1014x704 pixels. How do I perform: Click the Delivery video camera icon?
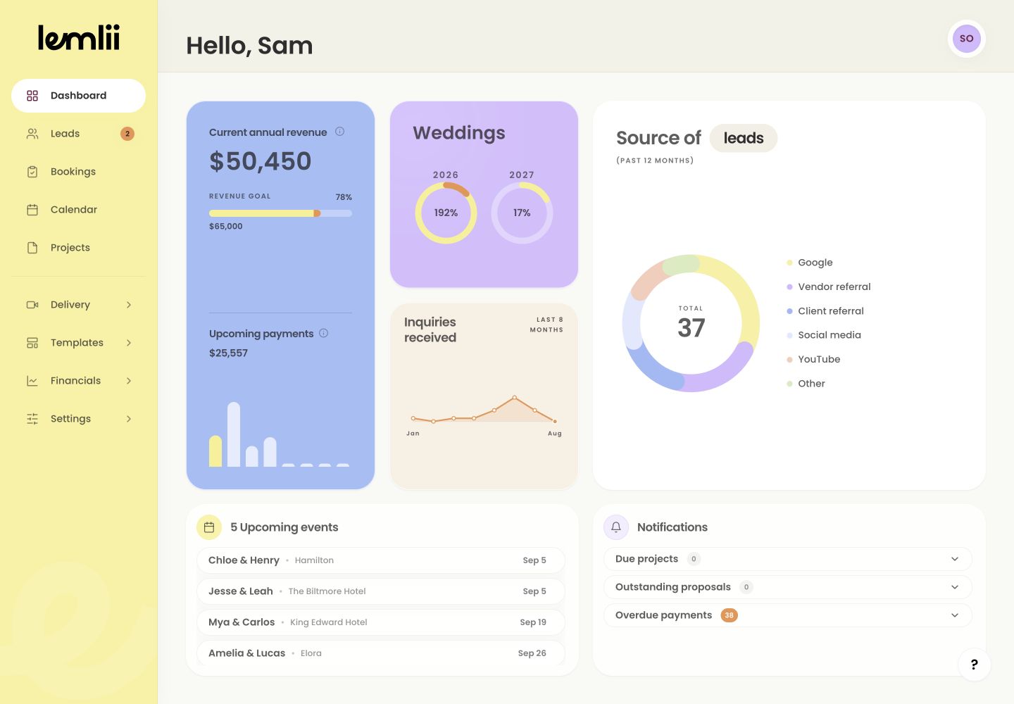(x=32, y=305)
